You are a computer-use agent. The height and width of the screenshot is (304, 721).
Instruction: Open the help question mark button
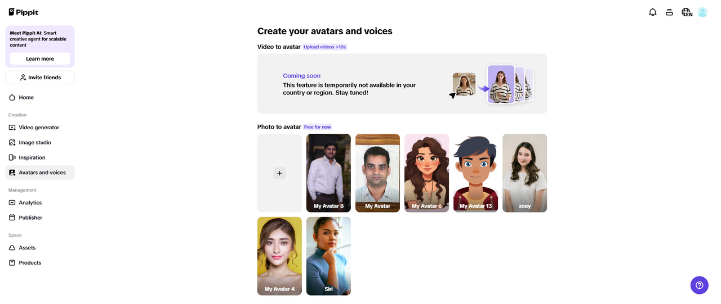(699, 285)
